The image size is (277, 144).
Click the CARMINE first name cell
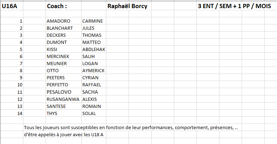point(94,21)
